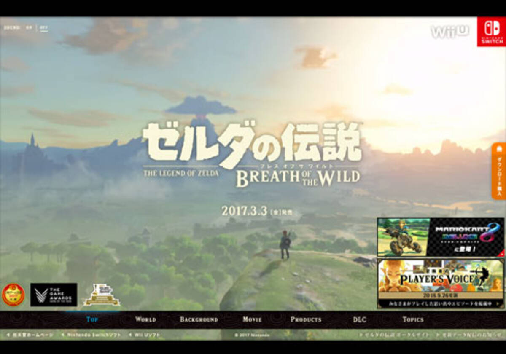Click the Zelda Breath of the Wild title logo
Viewport: 506px width, 354px height.
tap(252, 154)
